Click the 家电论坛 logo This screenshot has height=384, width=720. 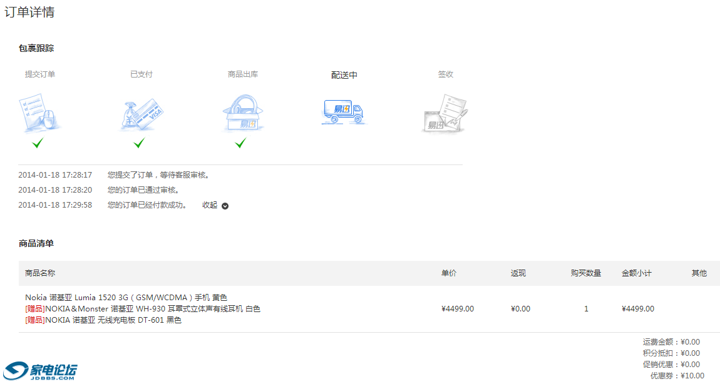tap(41, 371)
